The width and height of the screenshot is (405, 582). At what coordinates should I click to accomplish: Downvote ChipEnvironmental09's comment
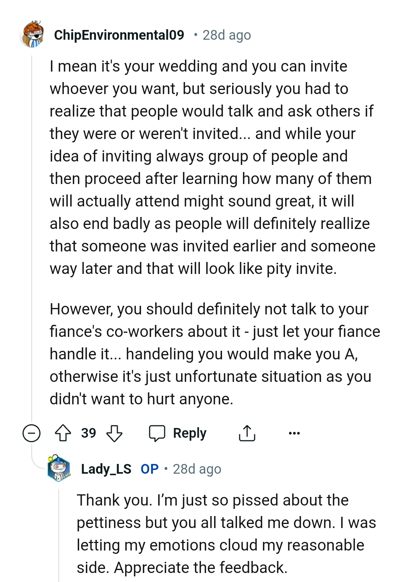[x=114, y=433]
